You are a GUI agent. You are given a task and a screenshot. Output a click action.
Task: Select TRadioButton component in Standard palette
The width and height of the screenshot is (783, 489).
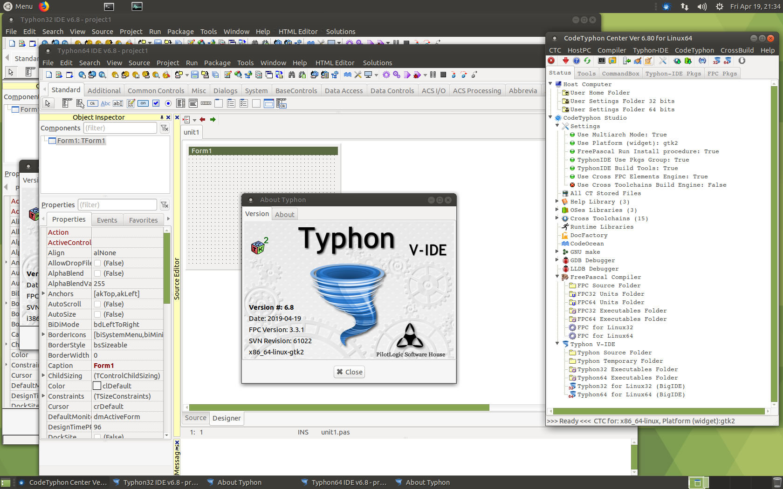click(x=168, y=103)
